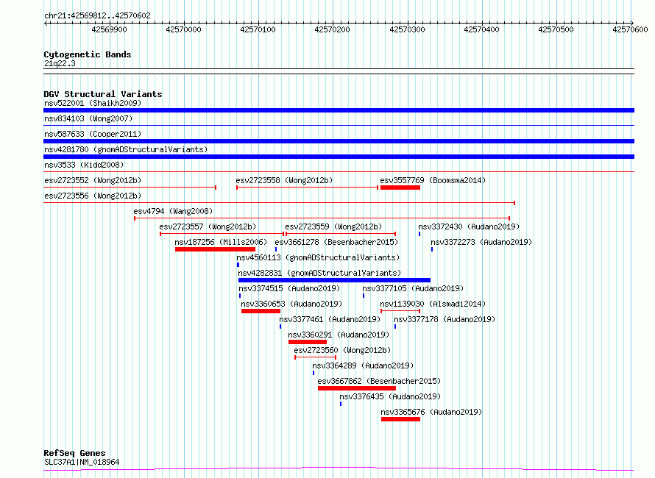Viewport: 655px width, 478px height.
Task: Open the SLC37A1|NM_018964 gene label
Action: [x=82, y=462]
